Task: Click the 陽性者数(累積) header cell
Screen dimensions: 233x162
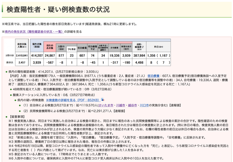Action: (x=37, y=46)
